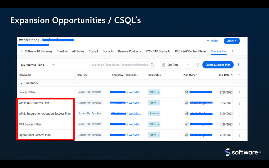Click the webMet... link in the MFT row
This screenshot has height=168, width=269.
tap(135, 124)
